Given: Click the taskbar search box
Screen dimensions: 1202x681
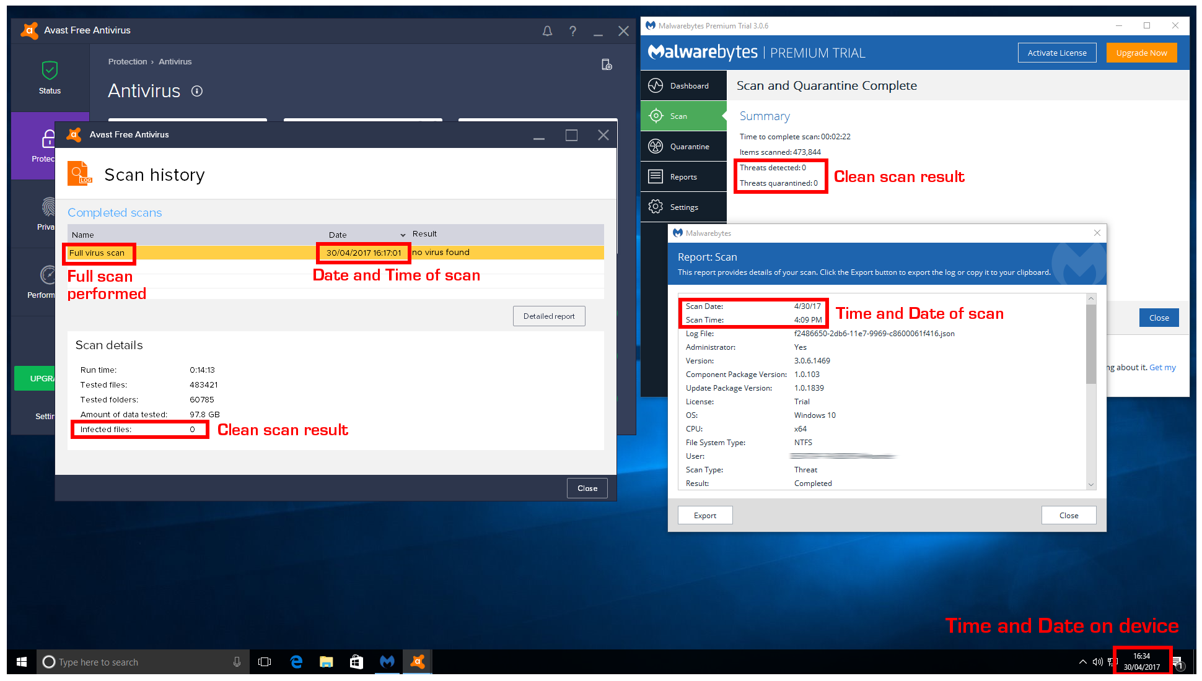Looking at the screenshot, I should pyautogui.click(x=143, y=662).
